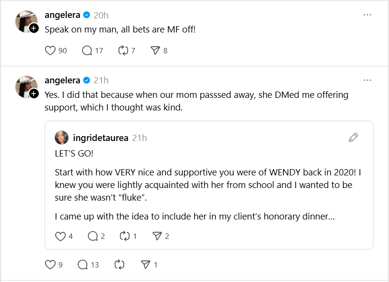Viewport: 389px width, 282px height.
Task: Open replies on ingridetaurea's quoted post
Action: (93, 236)
